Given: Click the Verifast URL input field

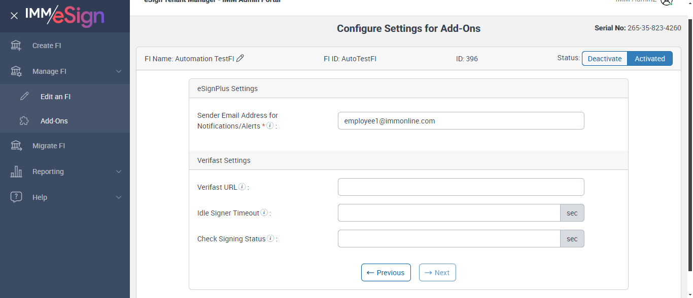Looking at the screenshot, I should [x=461, y=187].
